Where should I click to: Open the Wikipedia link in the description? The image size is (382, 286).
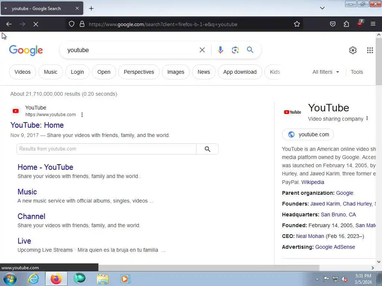click(313, 182)
